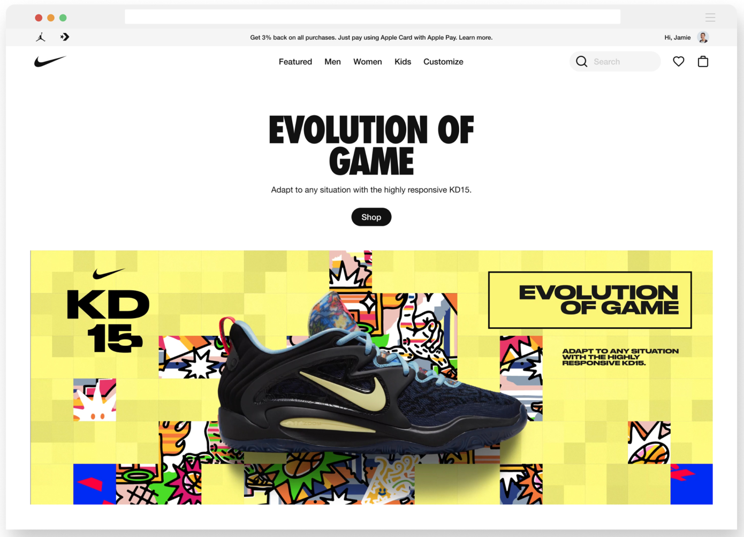The image size is (744, 537).
Task: Click the Hi, Jamie account greeting
Action: click(678, 37)
